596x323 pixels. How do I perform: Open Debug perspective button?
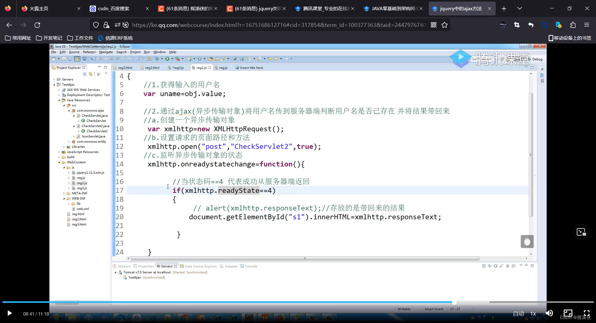pyautogui.click(x=535, y=59)
